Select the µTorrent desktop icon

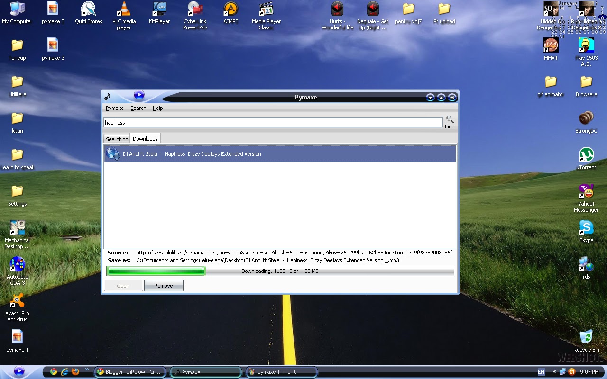coord(587,159)
